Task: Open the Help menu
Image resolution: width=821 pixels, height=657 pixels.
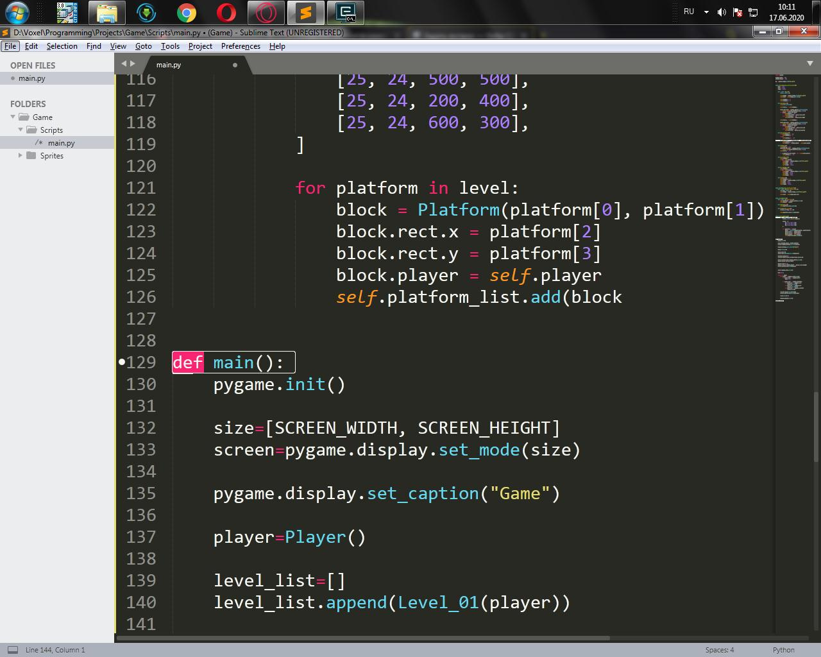Action: pyautogui.click(x=277, y=46)
